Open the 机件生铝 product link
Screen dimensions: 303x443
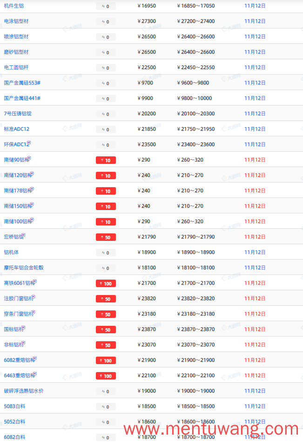pyautogui.click(x=14, y=6)
